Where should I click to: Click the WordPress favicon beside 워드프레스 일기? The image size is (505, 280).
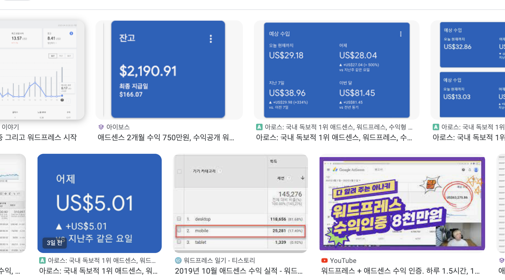[178, 260]
